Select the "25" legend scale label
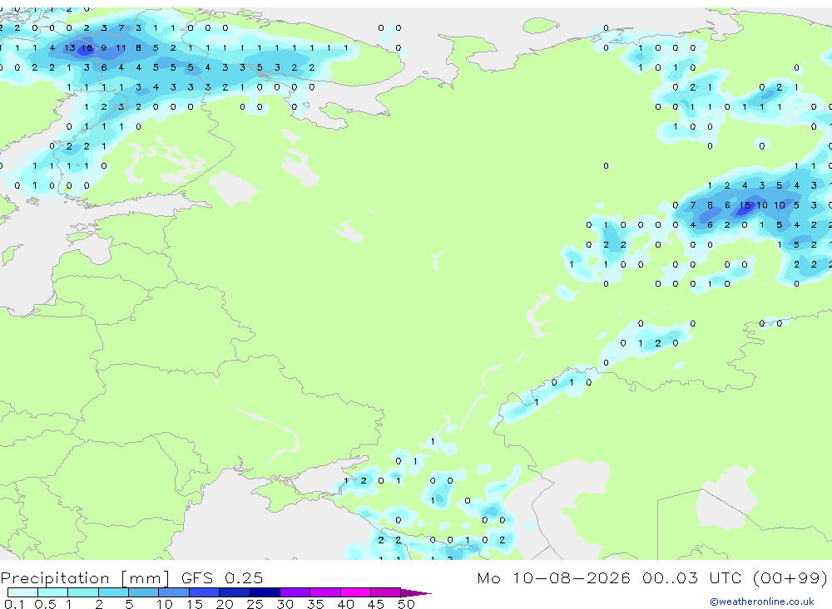This screenshot has height=609, width=832. (255, 604)
